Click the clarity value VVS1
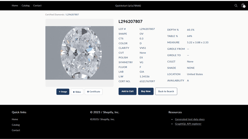The height and width of the screenshot is (139, 248). click(x=143, y=48)
